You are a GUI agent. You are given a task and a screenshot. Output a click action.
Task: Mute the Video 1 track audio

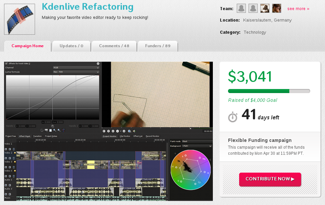click(10, 149)
